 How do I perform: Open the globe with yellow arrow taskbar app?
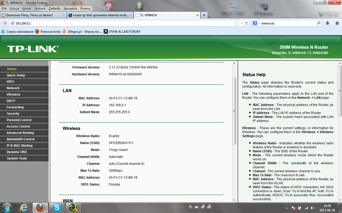(x=73, y=207)
